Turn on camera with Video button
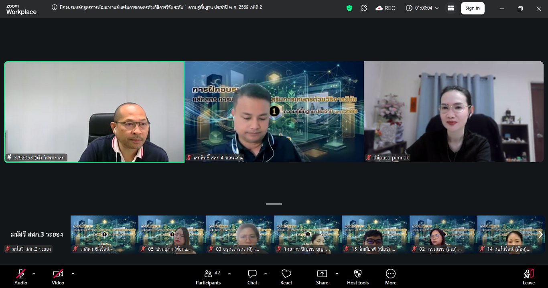Image resolution: width=548 pixels, height=288 pixels. (x=58, y=277)
